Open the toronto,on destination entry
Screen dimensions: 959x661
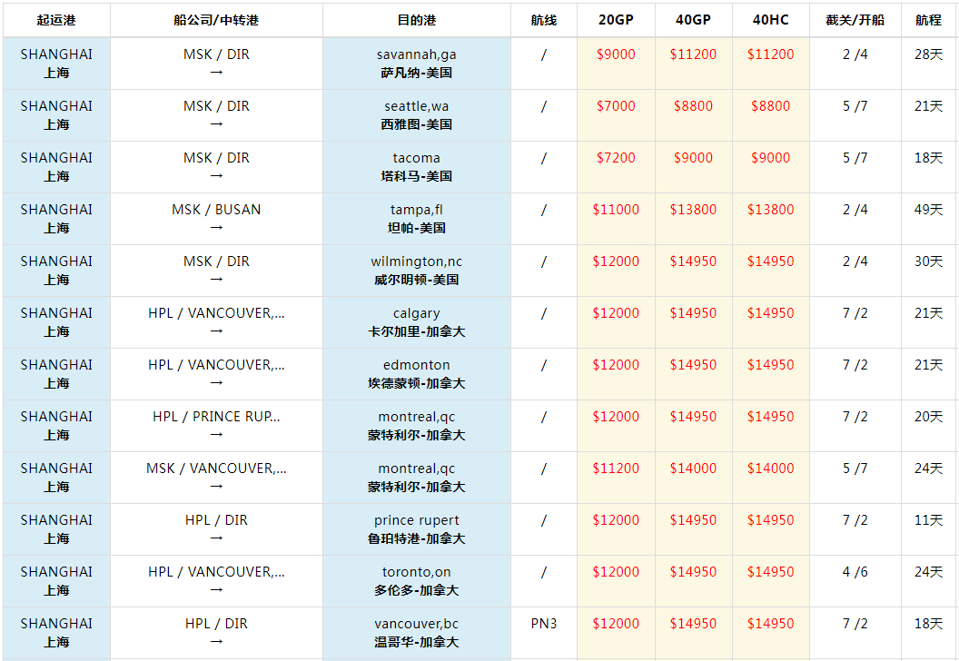(x=416, y=572)
